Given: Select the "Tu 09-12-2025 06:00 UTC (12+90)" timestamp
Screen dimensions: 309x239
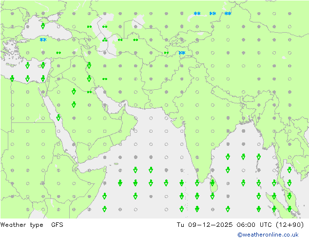Looking at the screenshot, I should (240, 225).
